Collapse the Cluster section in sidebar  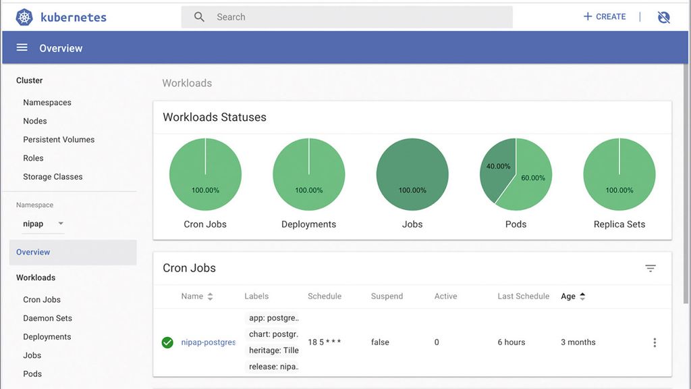(29, 80)
